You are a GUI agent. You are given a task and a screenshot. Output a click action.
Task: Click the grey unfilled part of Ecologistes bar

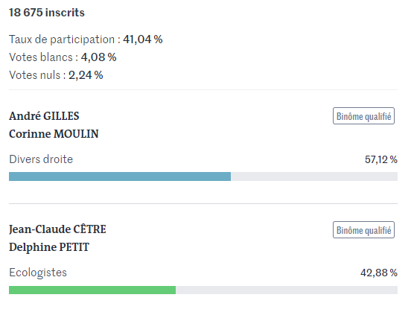pos(287,290)
